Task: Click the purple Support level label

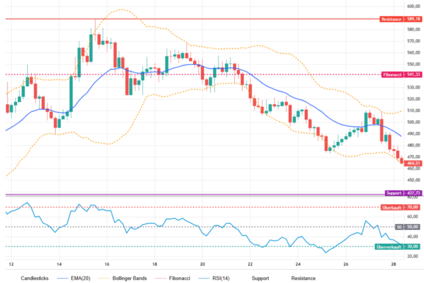Action: 394,193
